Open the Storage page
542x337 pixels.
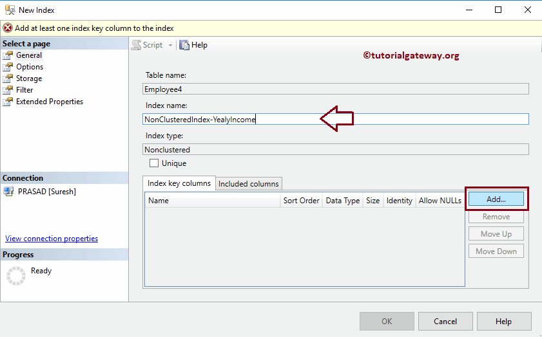(x=29, y=78)
